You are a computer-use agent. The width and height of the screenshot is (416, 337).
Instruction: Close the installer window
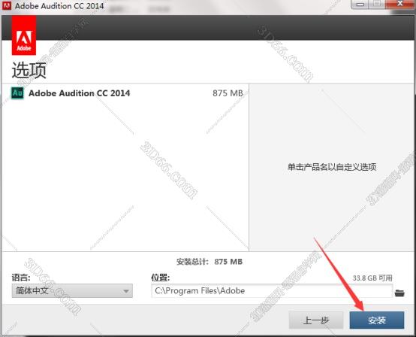tap(399, 4)
